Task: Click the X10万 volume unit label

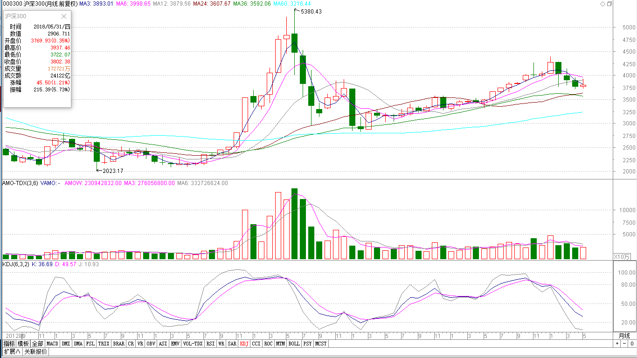Action: (x=621, y=256)
